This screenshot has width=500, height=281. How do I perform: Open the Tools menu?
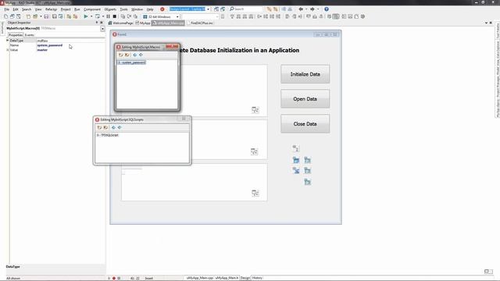(x=123, y=9)
